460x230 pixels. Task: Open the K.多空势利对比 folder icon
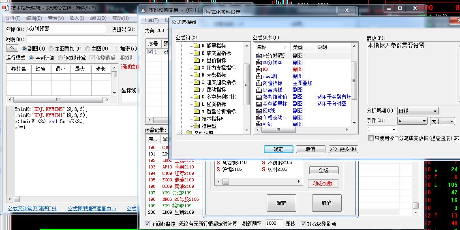[197, 97]
